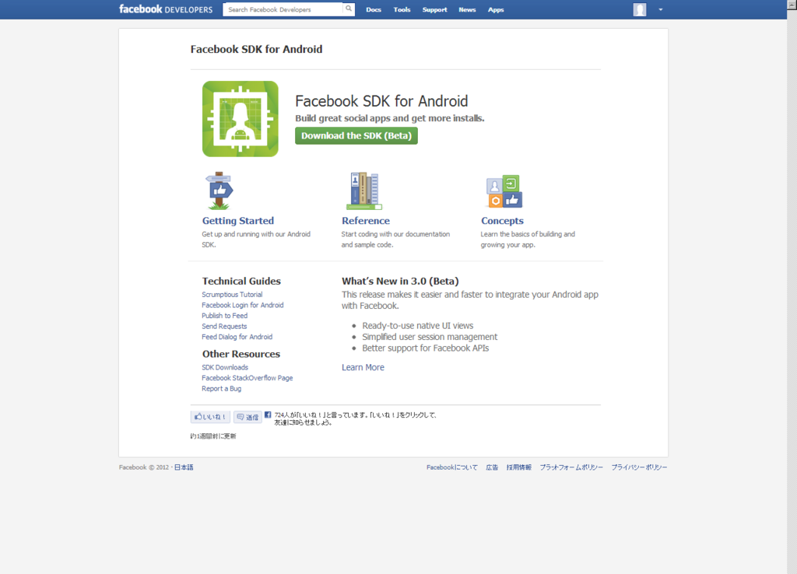Viewport: 797px width, 574px height.
Task: Click Build great social apps tagline text
Action: click(390, 118)
